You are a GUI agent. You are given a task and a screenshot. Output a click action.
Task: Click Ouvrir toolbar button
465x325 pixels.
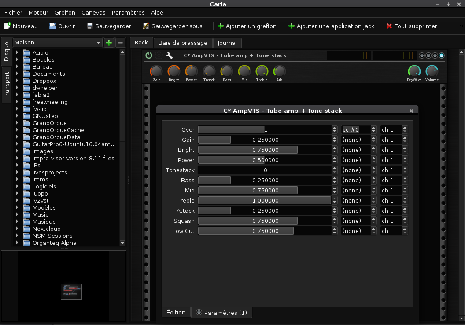(62, 26)
